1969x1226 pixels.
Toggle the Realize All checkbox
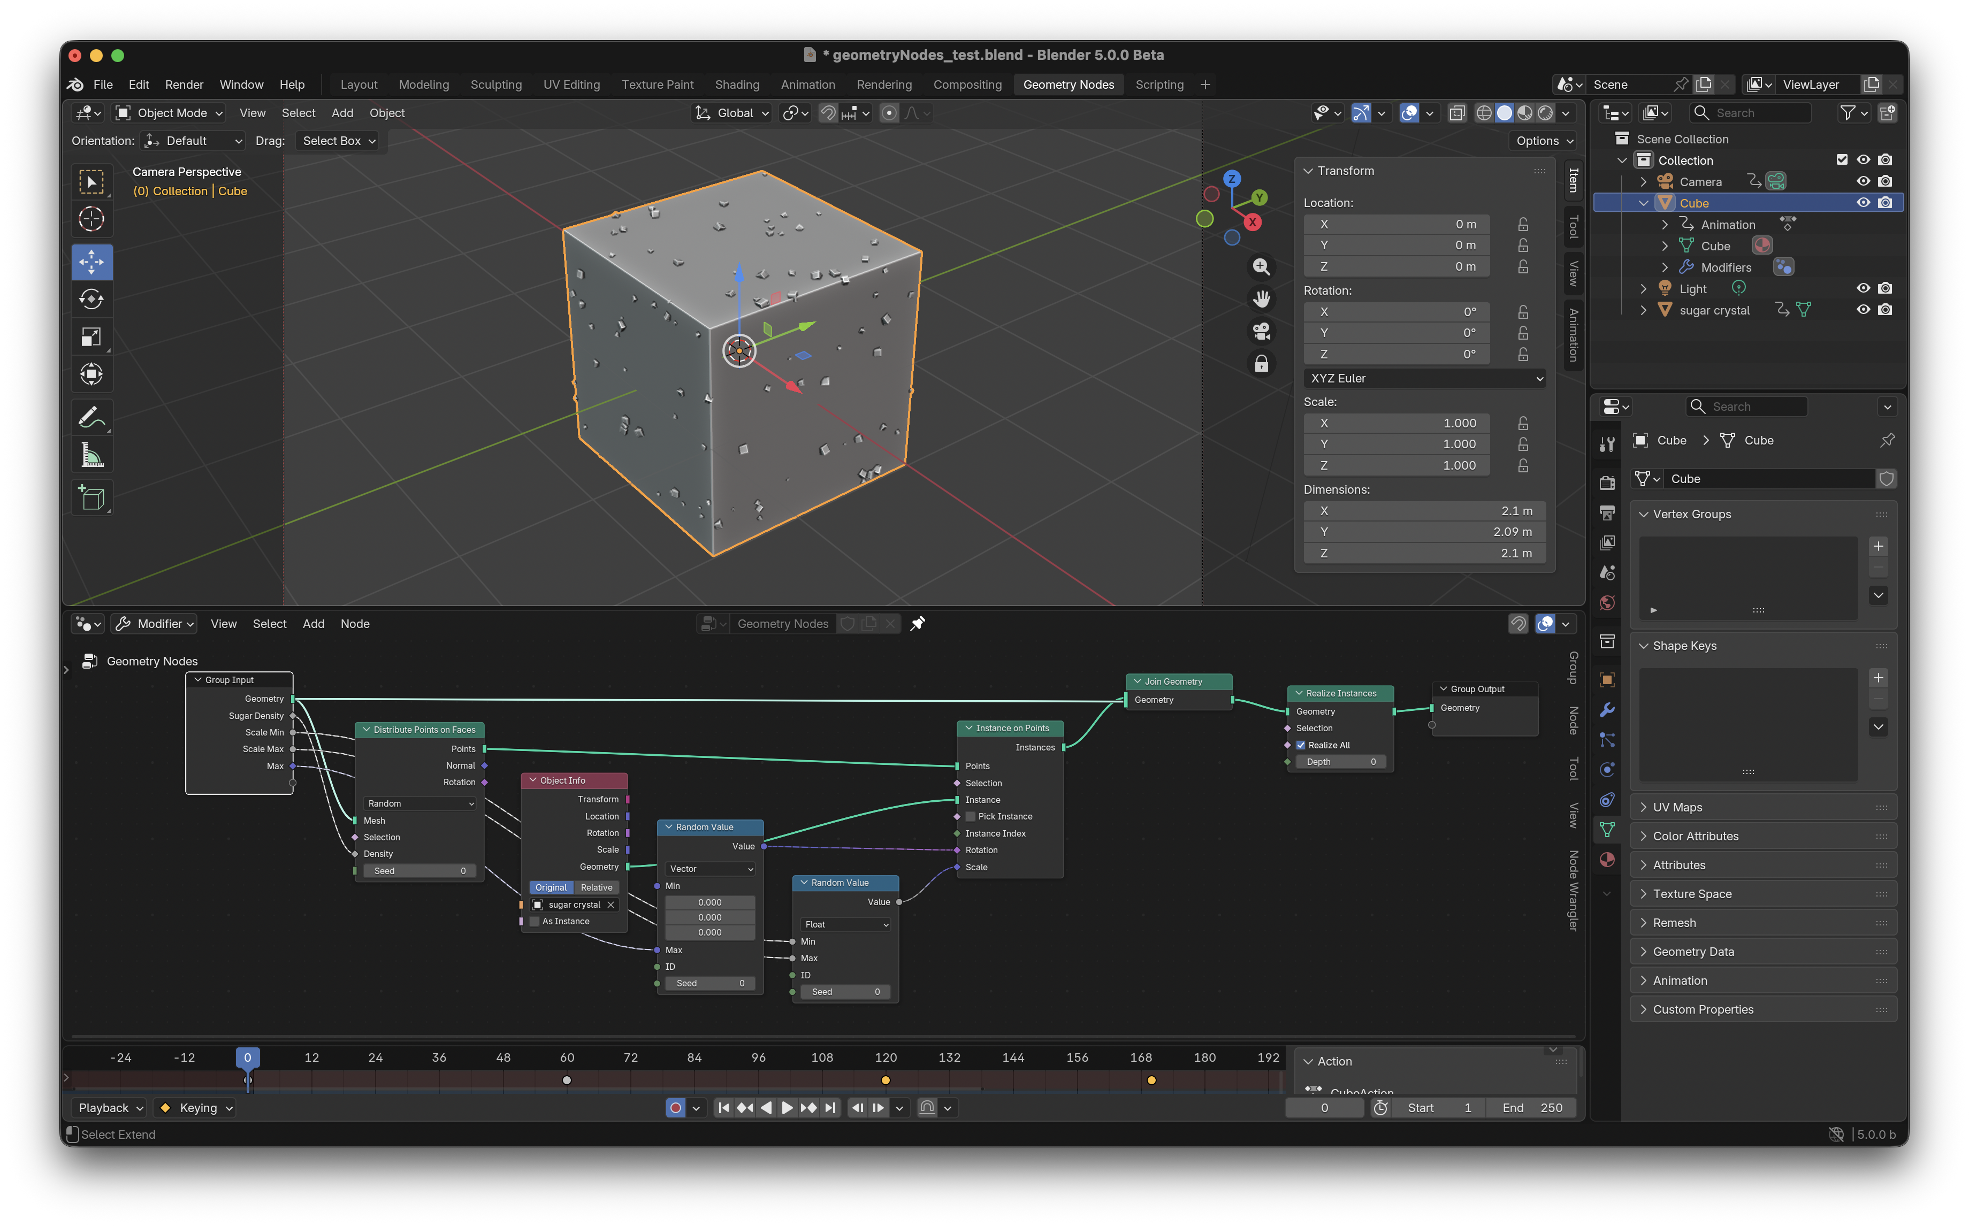pos(1301,745)
